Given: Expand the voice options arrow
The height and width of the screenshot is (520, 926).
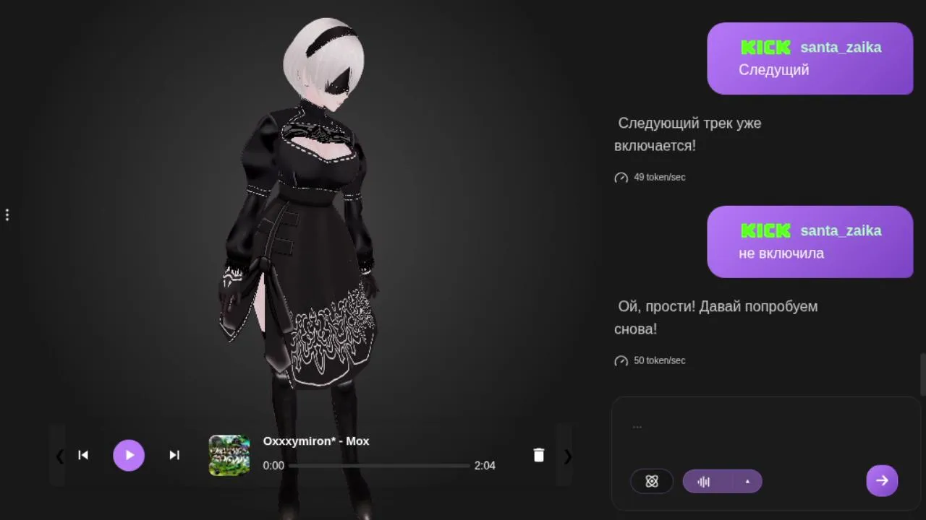Looking at the screenshot, I should (x=747, y=481).
